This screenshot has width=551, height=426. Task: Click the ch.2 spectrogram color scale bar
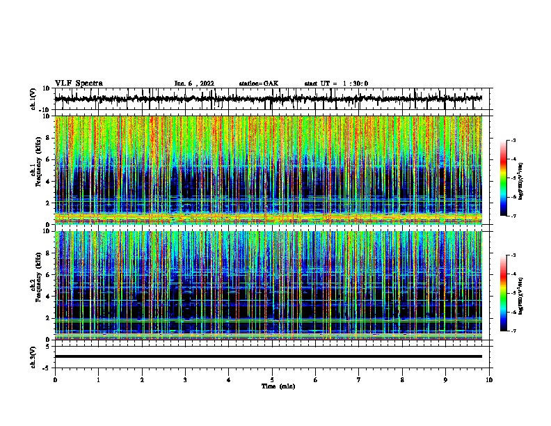click(504, 293)
